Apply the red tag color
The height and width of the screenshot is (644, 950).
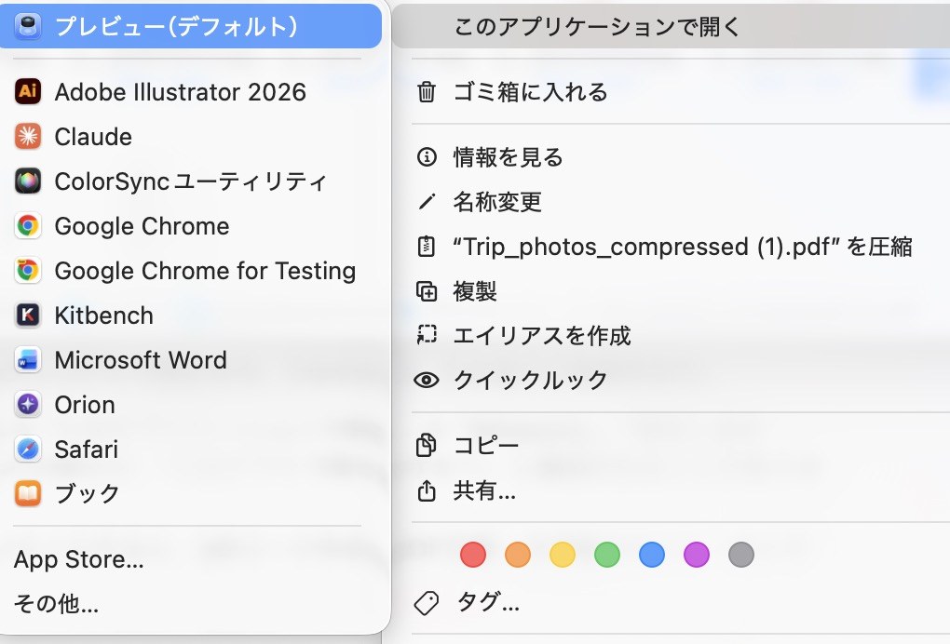[x=473, y=555]
